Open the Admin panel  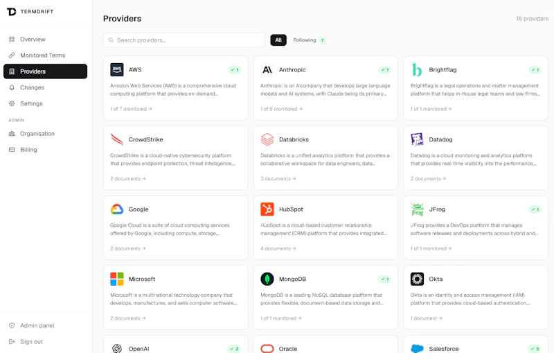click(x=45, y=325)
